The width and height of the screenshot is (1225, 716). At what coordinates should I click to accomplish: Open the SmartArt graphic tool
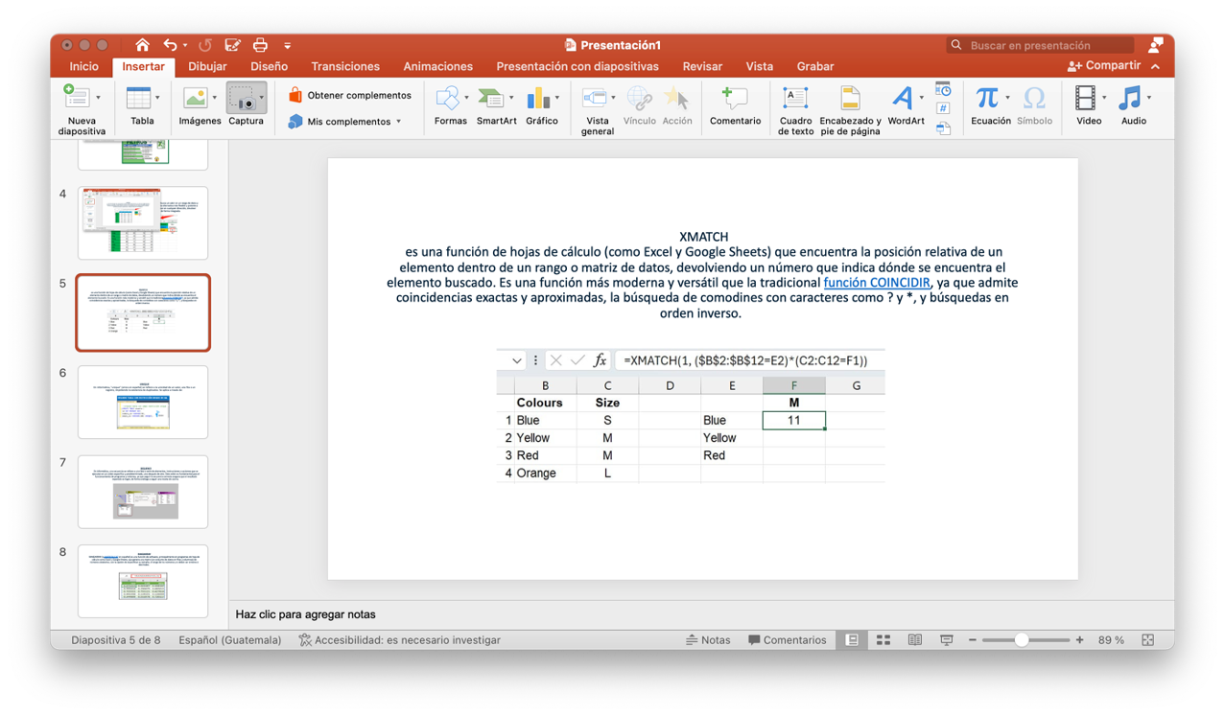tap(492, 99)
